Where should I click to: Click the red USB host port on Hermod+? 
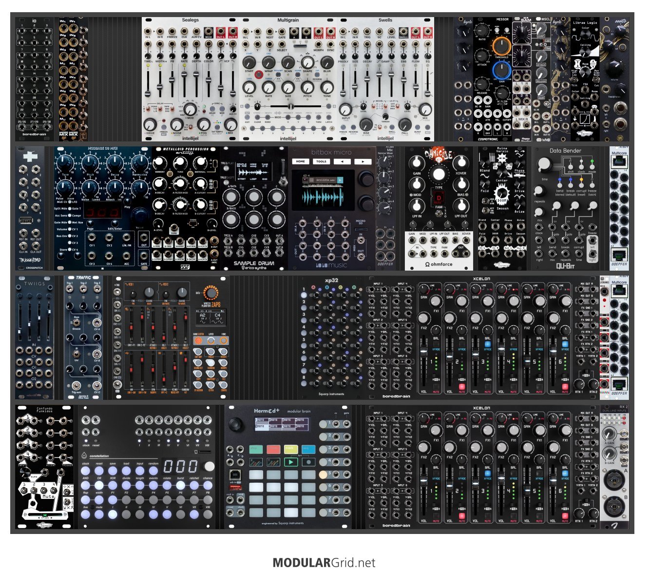(x=235, y=487)
